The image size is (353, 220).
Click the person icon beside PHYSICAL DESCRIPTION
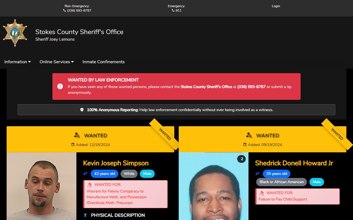pos(85,215)
